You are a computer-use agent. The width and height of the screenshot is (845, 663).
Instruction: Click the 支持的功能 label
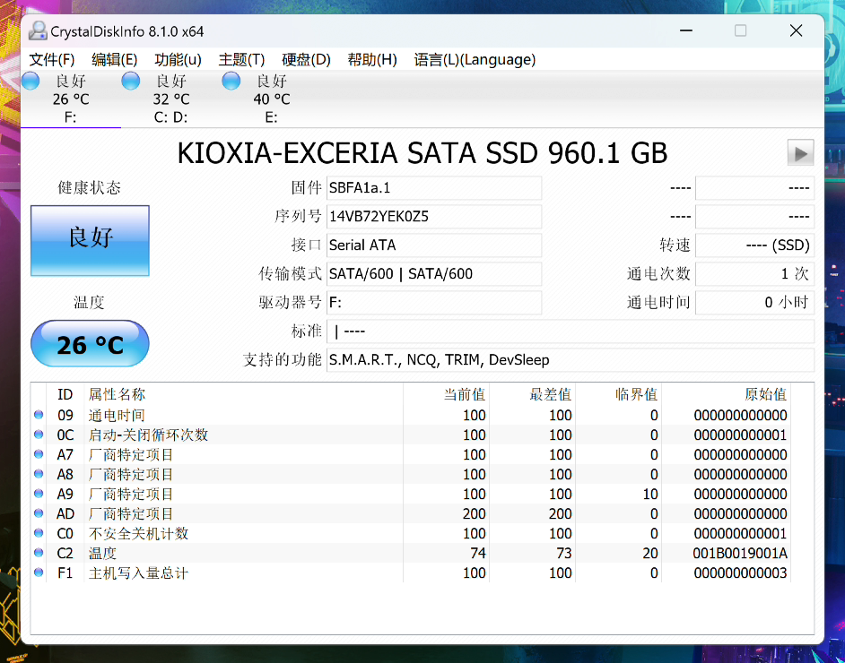click(282, 360)
